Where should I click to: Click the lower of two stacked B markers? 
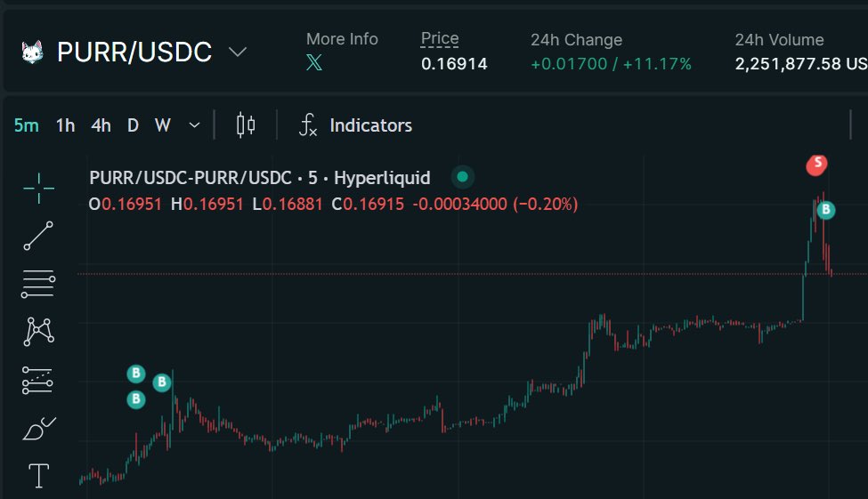pos(136,398)
